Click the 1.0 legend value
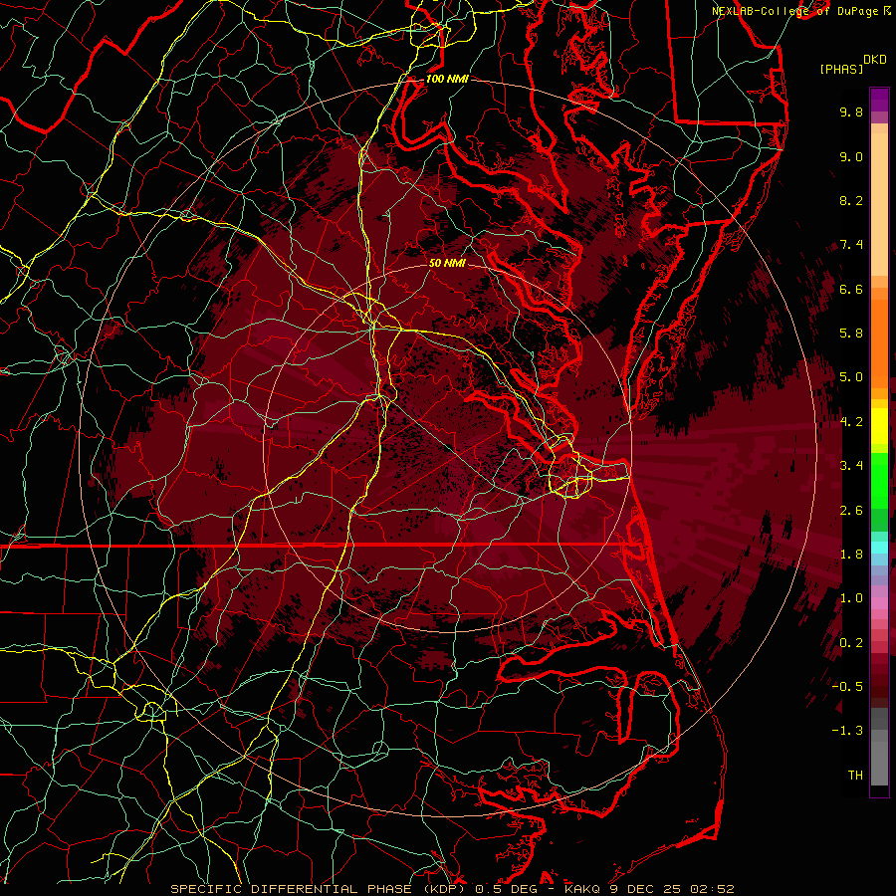 pos(851,598)
